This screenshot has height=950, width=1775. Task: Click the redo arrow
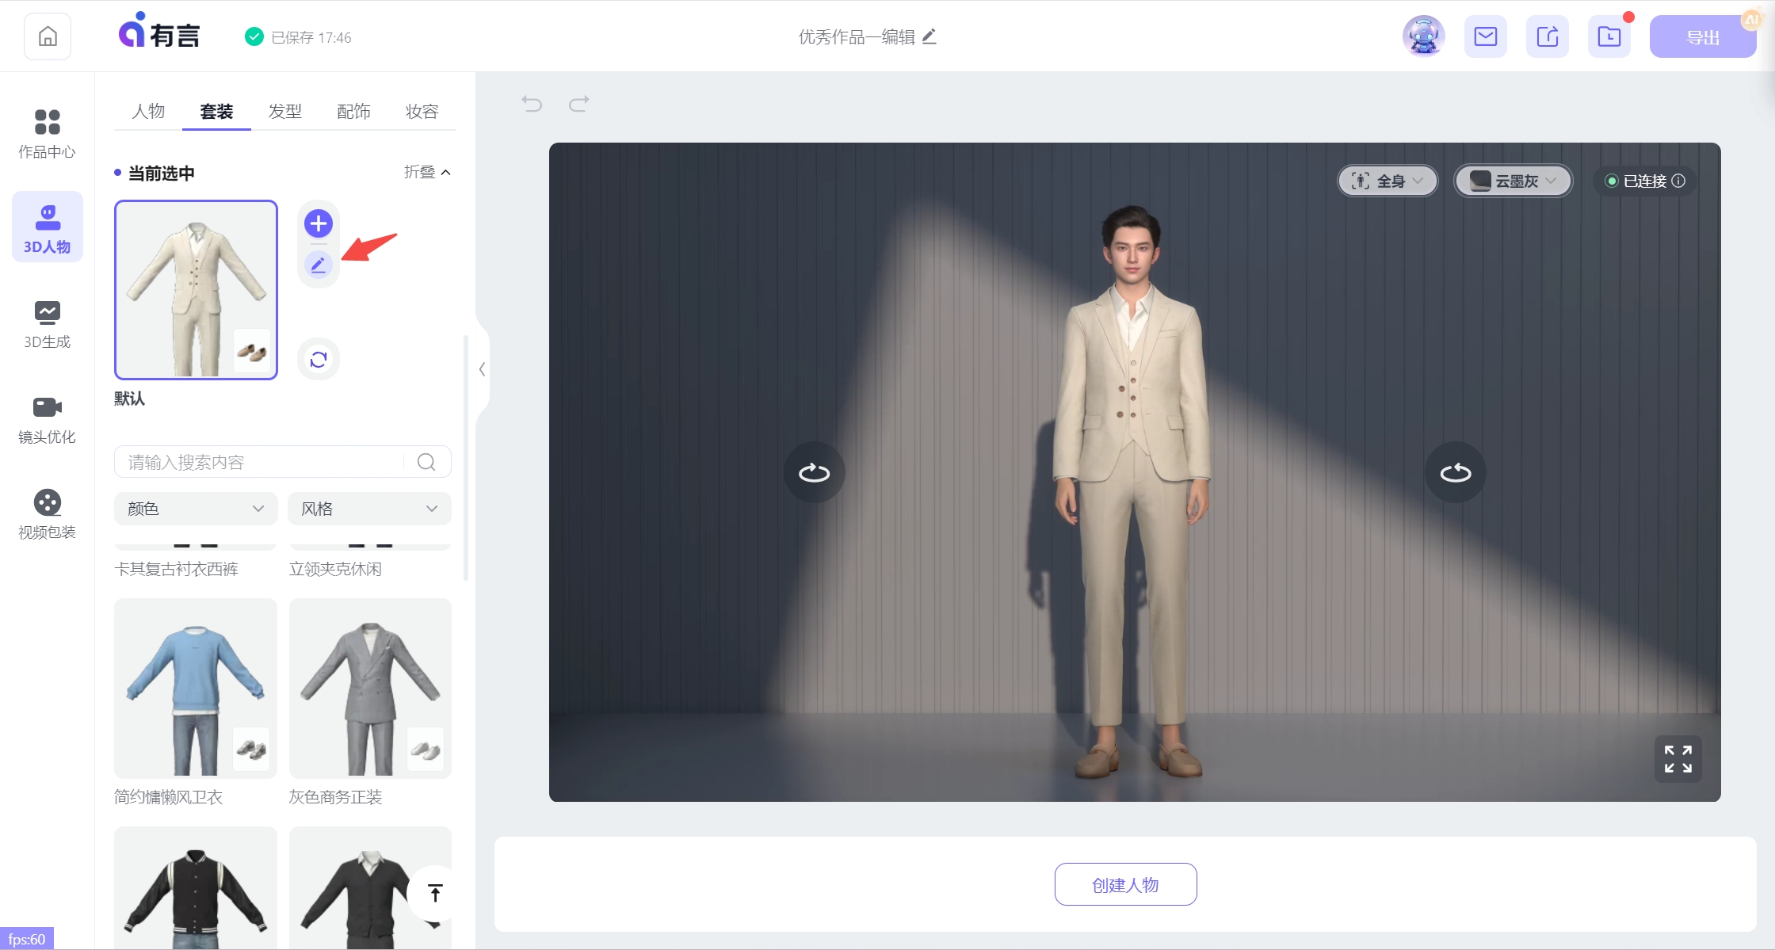pos(579,104)
